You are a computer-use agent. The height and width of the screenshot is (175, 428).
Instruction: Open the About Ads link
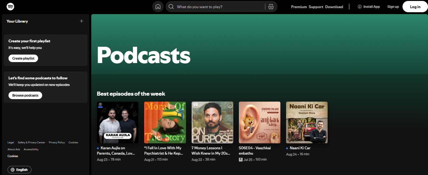[14, 149]
